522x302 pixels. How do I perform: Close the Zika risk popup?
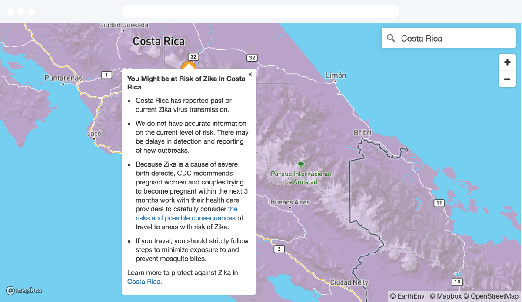[x=250, y=75]
